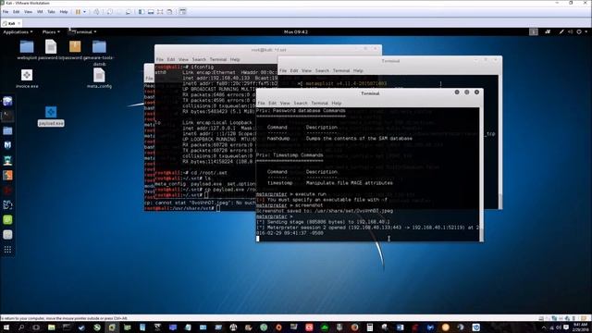Viewport: 592px width, 333px height.
Task: Open Windows taskbar search icon
Action: 21,327
